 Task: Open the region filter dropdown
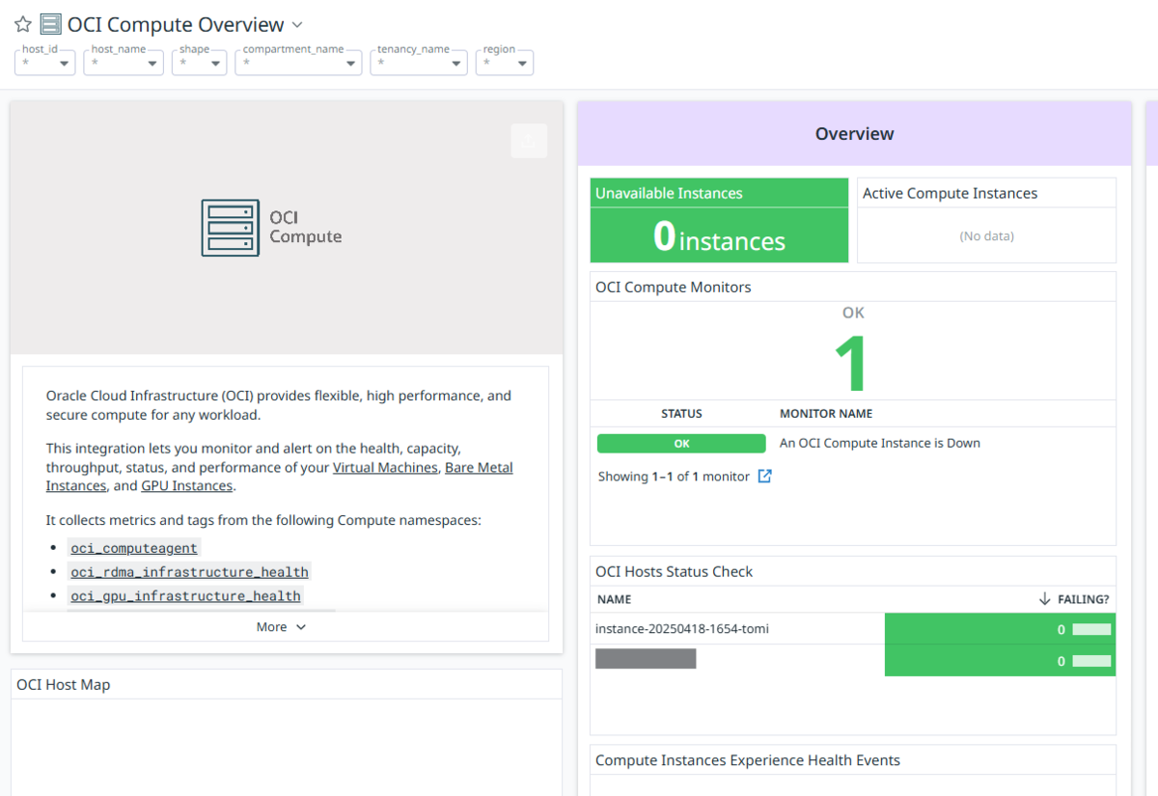click(x=505, y=63)
